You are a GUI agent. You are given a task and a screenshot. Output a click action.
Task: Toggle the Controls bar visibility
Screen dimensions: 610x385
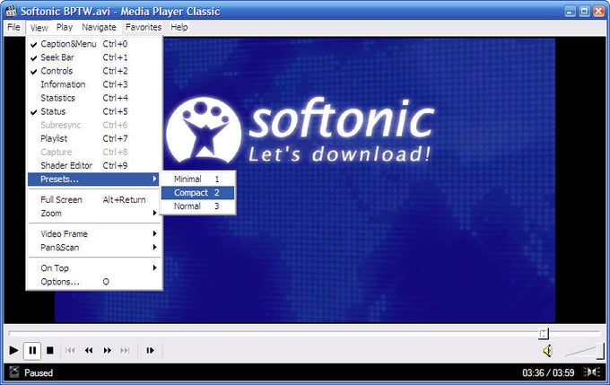click(x=94, y=71)
